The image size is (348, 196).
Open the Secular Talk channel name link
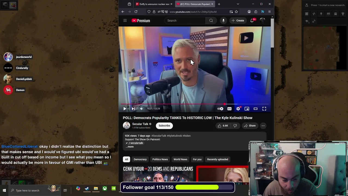click(140, 124)
